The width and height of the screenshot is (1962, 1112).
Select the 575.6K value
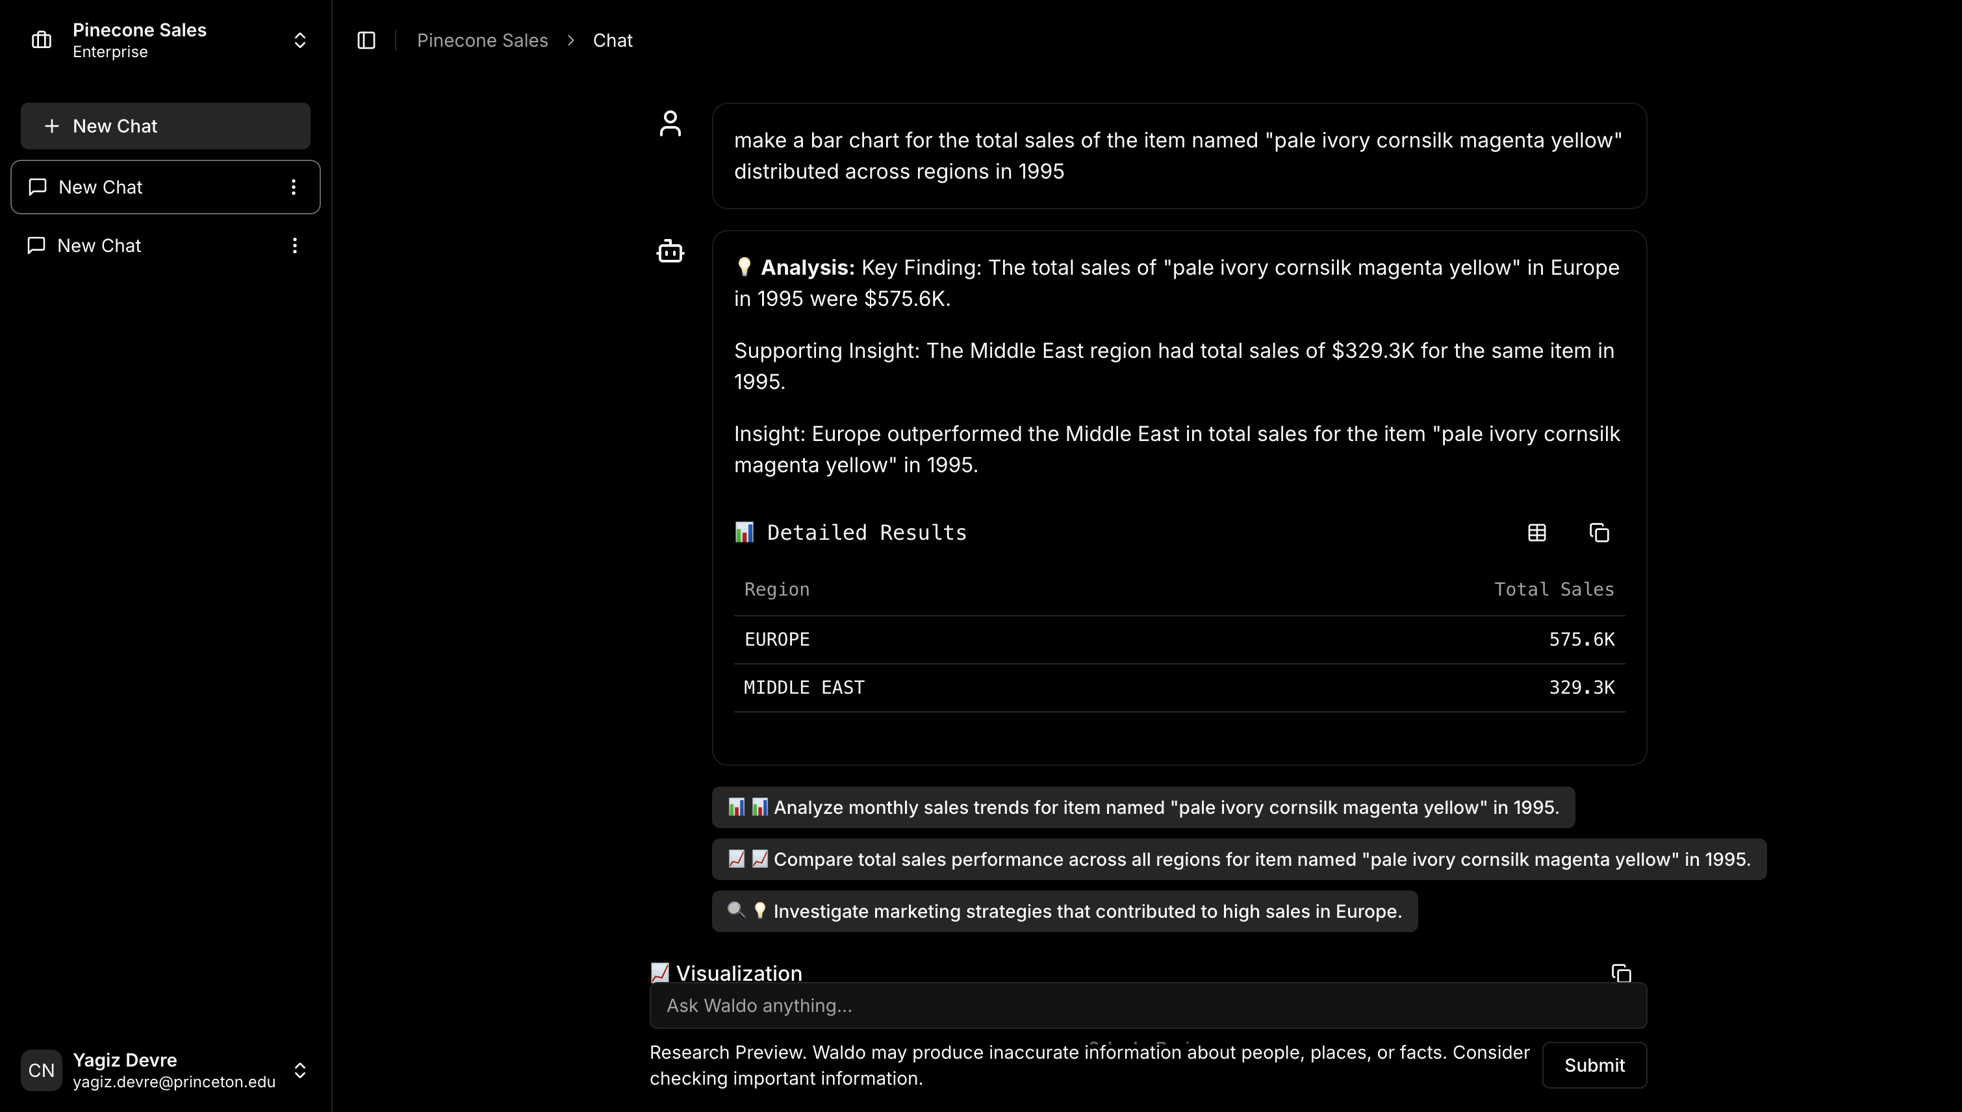click(1582, 639)
